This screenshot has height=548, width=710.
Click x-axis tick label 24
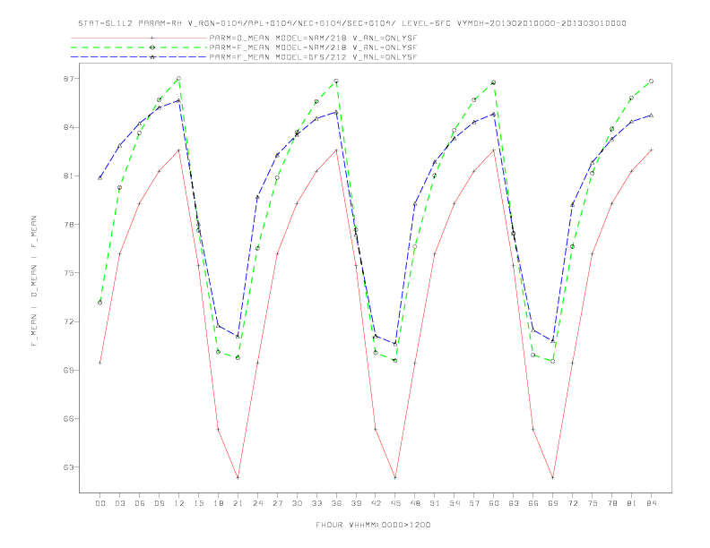pos(257,503)
